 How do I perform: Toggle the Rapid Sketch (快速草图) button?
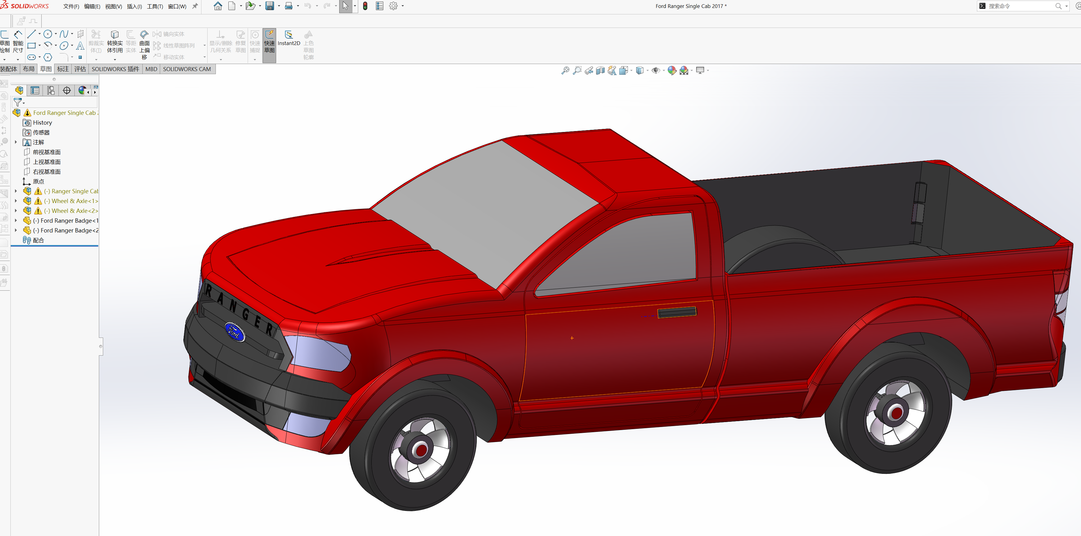tap(269, 42)
